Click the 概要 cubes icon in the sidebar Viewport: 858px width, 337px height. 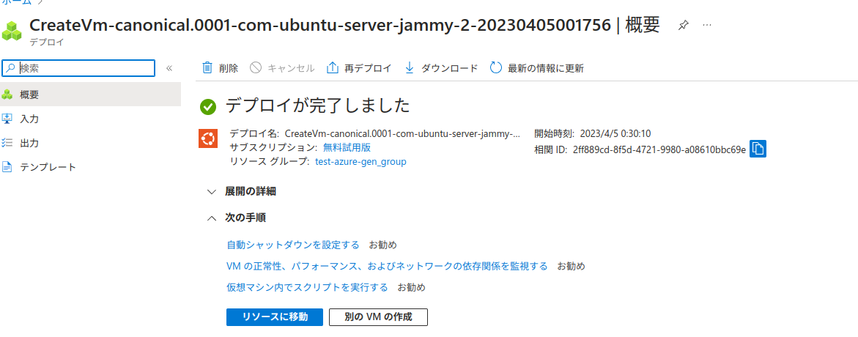click(7, 95)
